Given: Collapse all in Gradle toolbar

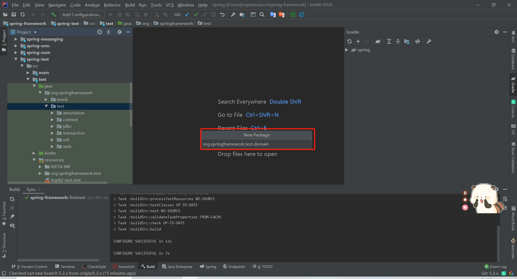Looking at the screenshot, I should click(398, 41).
